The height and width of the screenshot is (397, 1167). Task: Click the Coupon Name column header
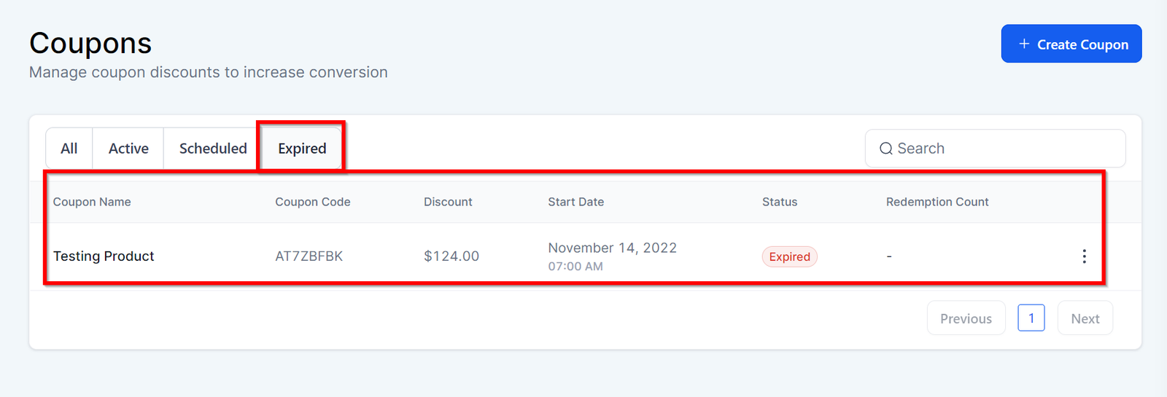(x=92, y=202)
